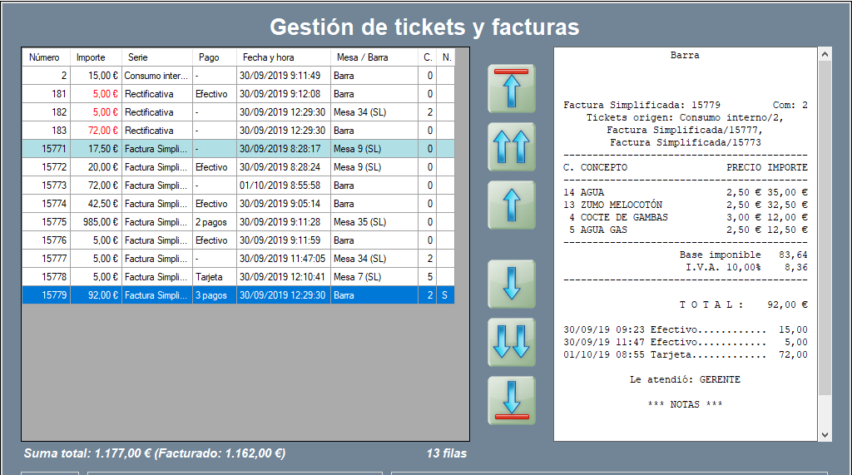This screenshot has height=475, width=852.
Task: Click the Serie column header
Action: click(156, 57)
